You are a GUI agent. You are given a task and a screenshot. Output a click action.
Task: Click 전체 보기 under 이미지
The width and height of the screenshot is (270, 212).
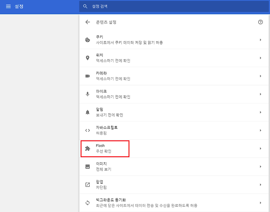[103, 169]
